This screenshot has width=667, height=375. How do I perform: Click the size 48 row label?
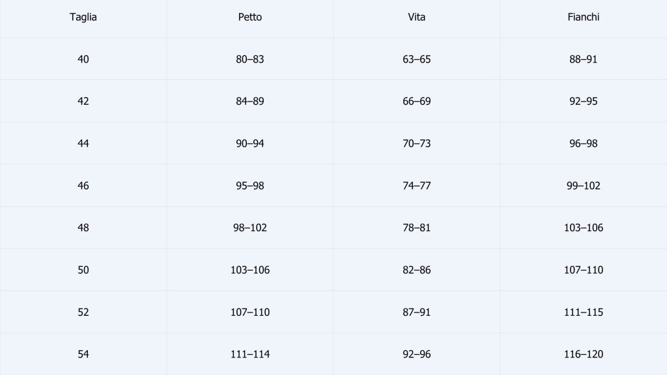(83, 229)
